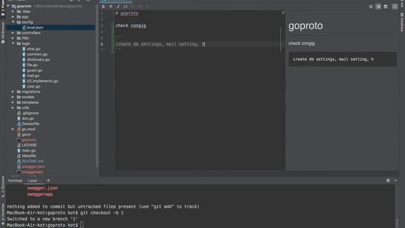The width and height of the screenshot is (405, 228).
Task: Open README.md in project tree
Action: (x=32, y=161)
